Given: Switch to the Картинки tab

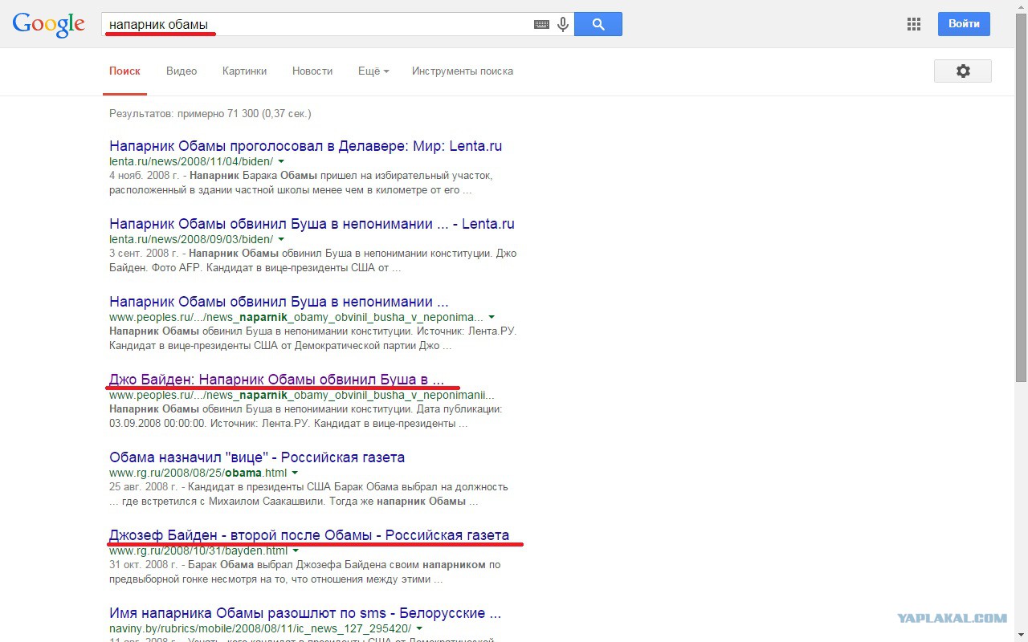Looking at the screenshot, I should pyautogui.click(x=244, y=71).
